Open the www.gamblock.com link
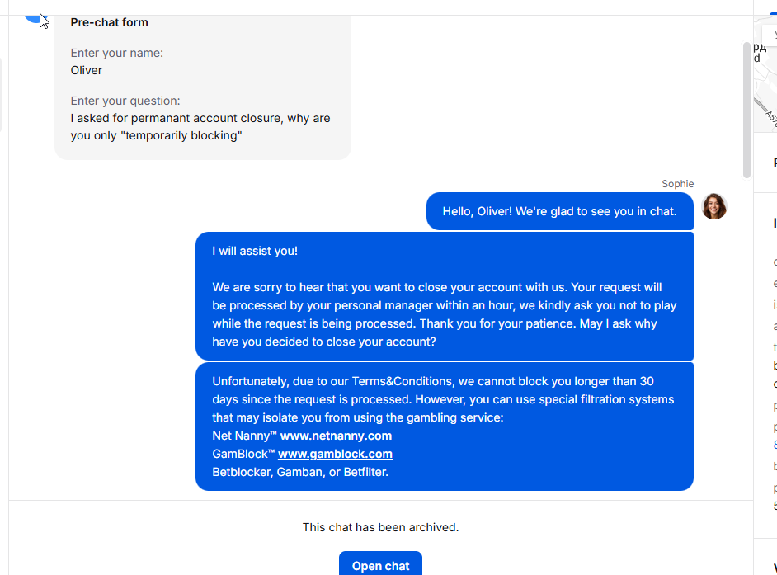The width and height of the screenshot is (777, 575). pos(335,454)
